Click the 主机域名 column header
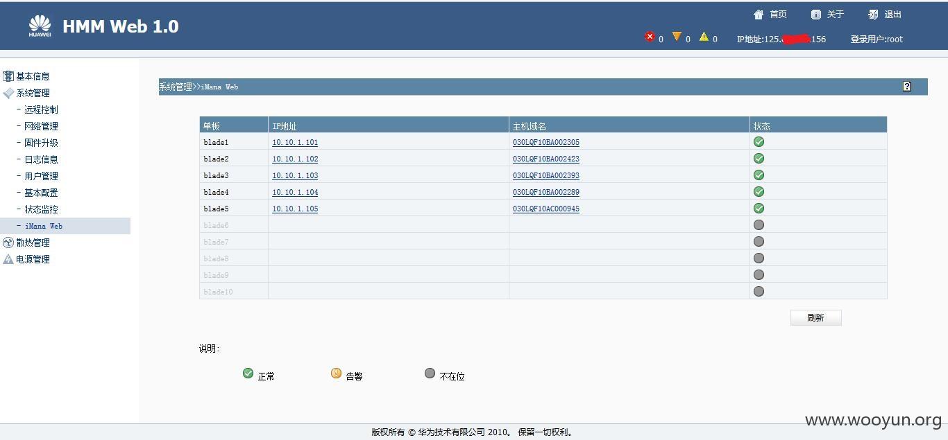Screen dimensions: 948x440 530,126
